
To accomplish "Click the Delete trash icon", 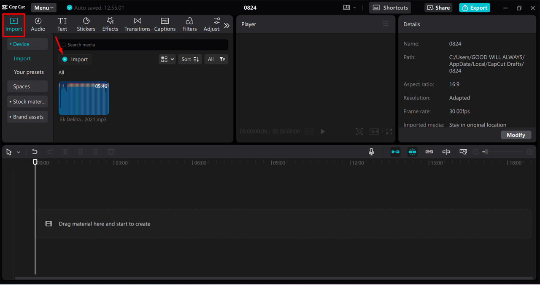I will point(111,152).
